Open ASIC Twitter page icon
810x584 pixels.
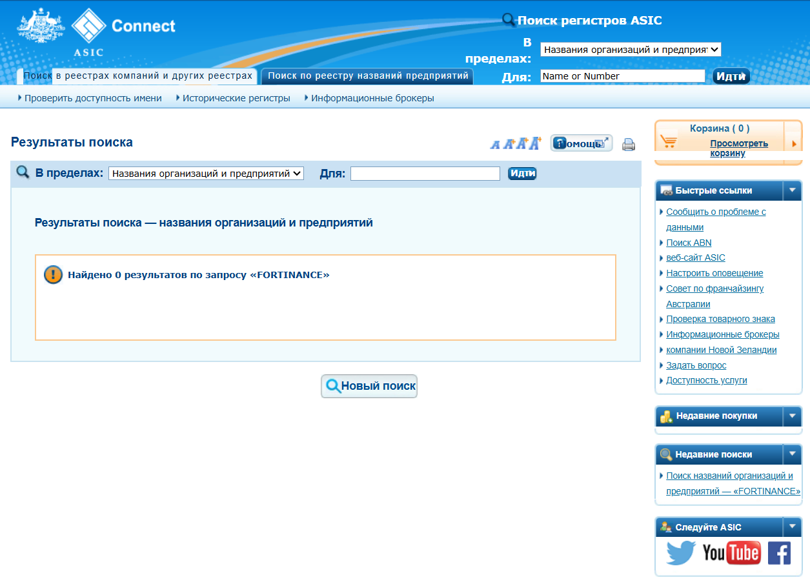[x=681, y=553]
